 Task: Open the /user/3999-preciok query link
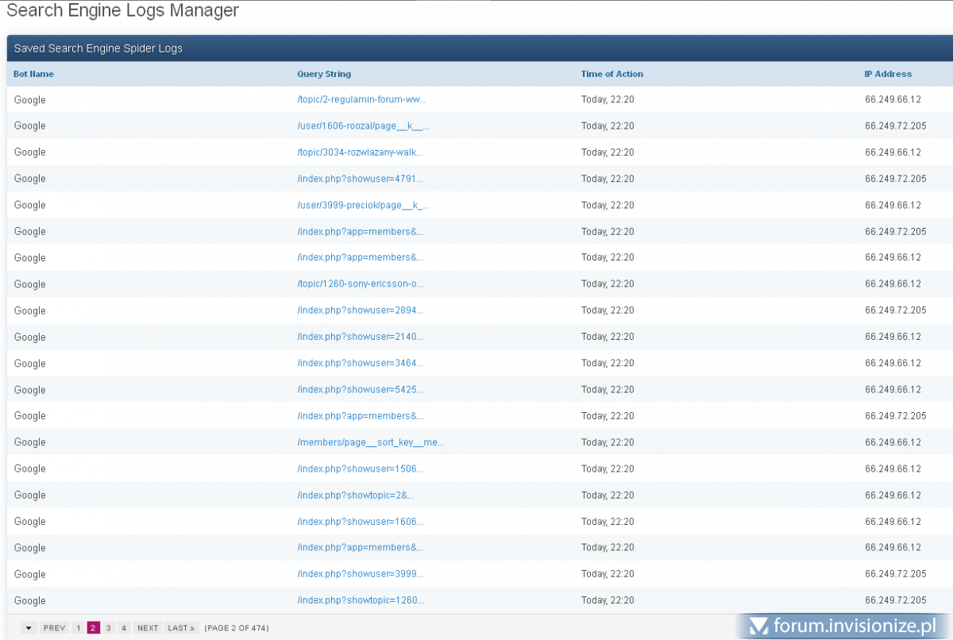point(363,205)
